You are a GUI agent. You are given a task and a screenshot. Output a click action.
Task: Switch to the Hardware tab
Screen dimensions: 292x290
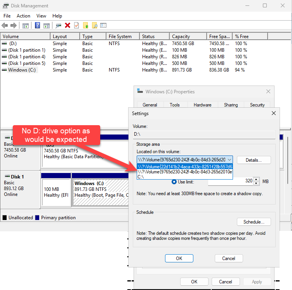[x=203, y=105]
